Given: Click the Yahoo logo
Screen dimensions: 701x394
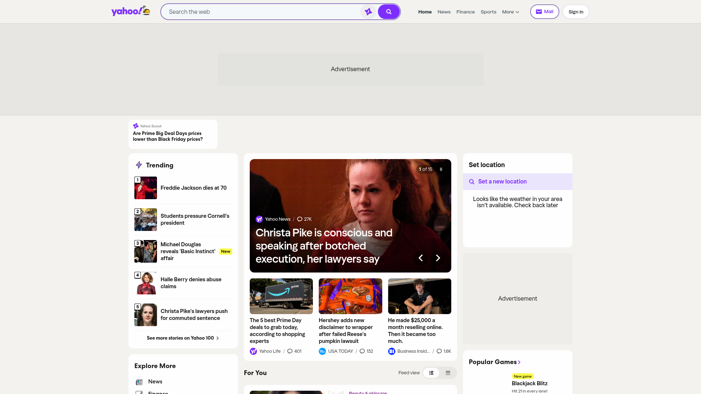Looking at the screenshot, I should tap(131, 11).
